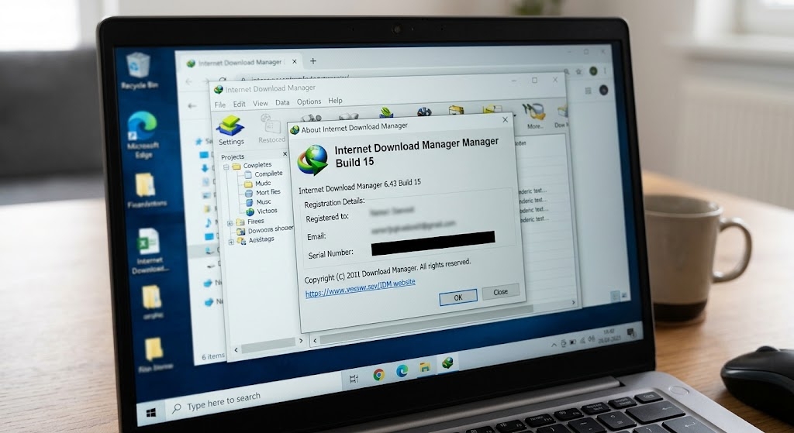This screenshot has width=794, height=433.
Task: Click the blacked-out Serial Number field
Action: click(433, 242)
